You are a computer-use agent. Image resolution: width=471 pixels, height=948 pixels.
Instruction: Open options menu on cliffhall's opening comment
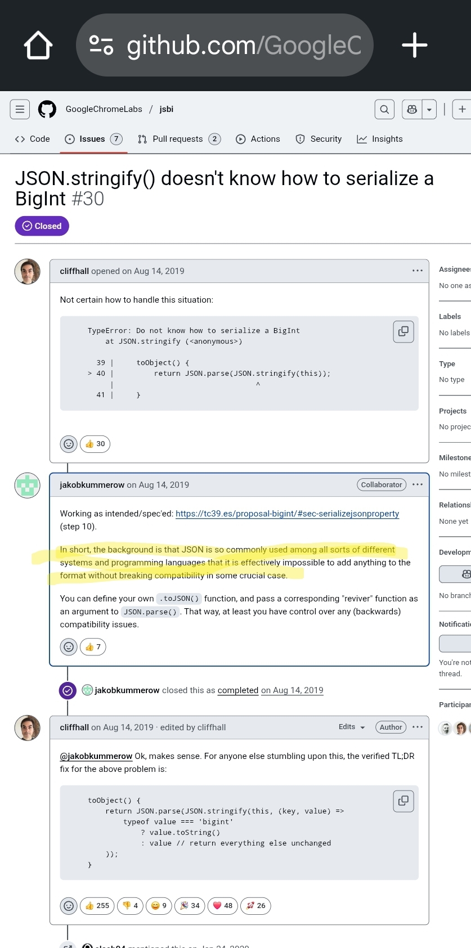(418, 271)
